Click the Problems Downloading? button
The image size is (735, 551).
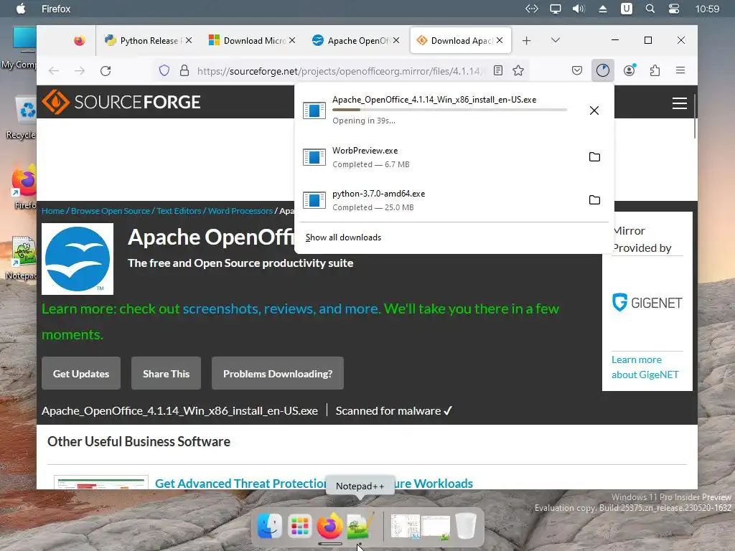[278, 373]
